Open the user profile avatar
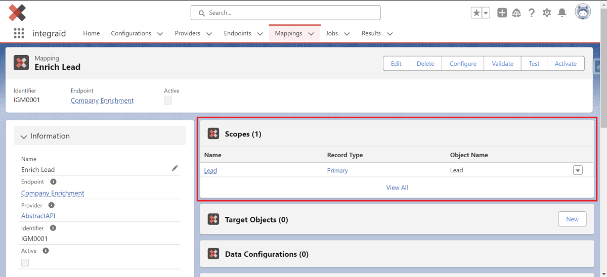This screenshot has height=277, width=607. (x=583, y=12)
